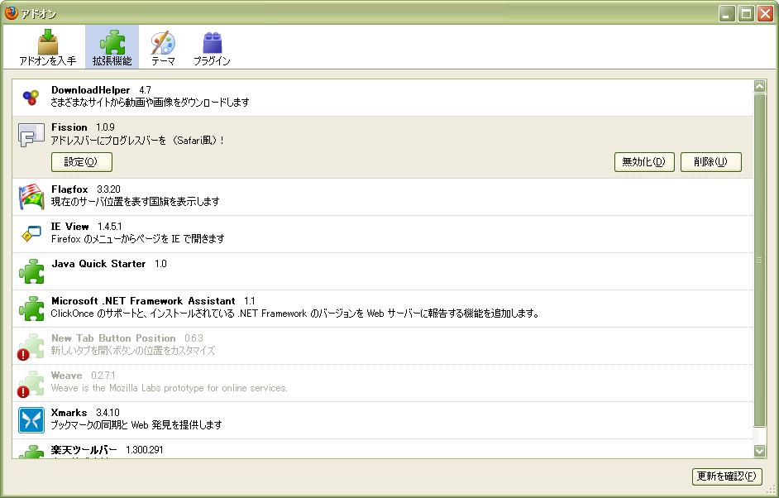Click the Weave disabled extension icon
The width and height of the screenshot is (779, 498).
31,383
